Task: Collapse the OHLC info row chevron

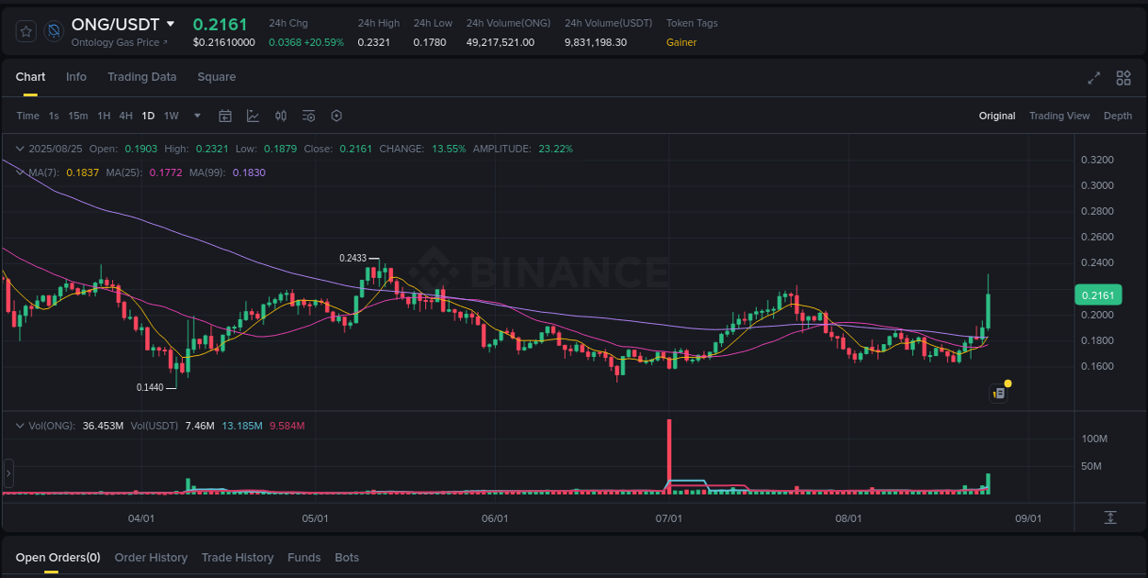Action: [x=20, y=148]
